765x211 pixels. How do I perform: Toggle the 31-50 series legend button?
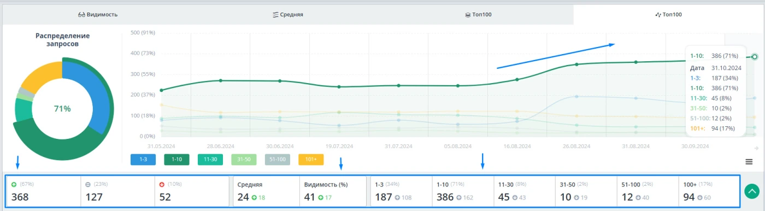tap(244, 160)
